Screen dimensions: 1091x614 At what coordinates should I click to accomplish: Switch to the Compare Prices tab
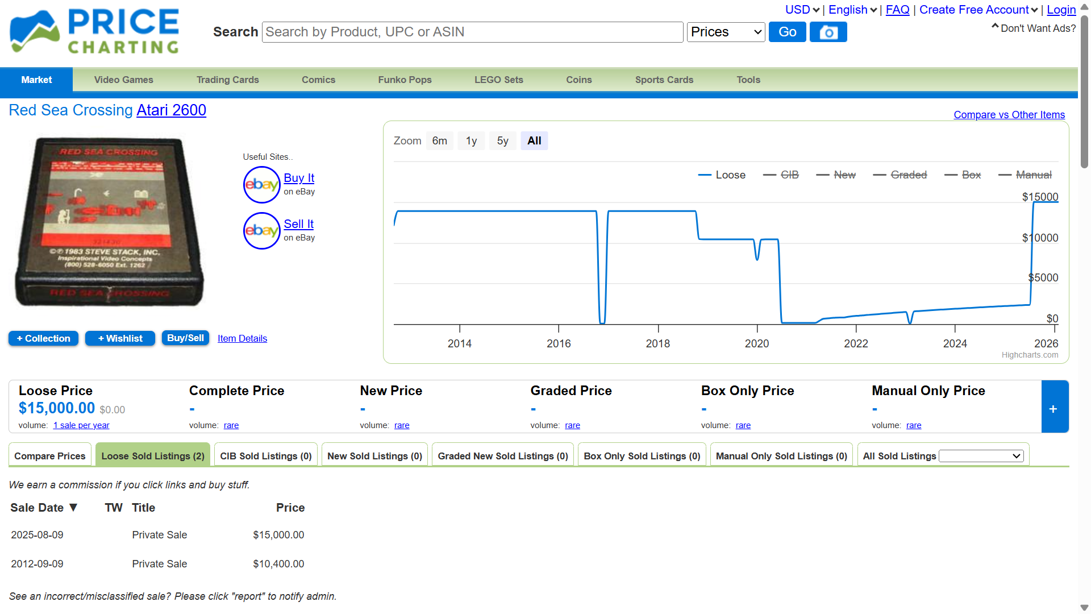click(50, 456)
